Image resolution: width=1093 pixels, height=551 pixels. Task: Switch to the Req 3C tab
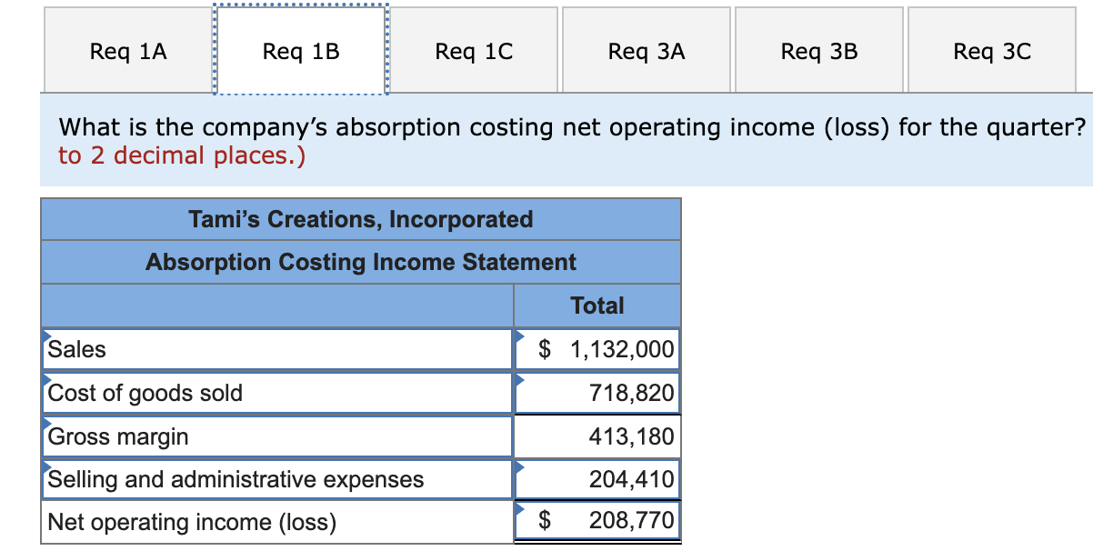coord(992,51)
